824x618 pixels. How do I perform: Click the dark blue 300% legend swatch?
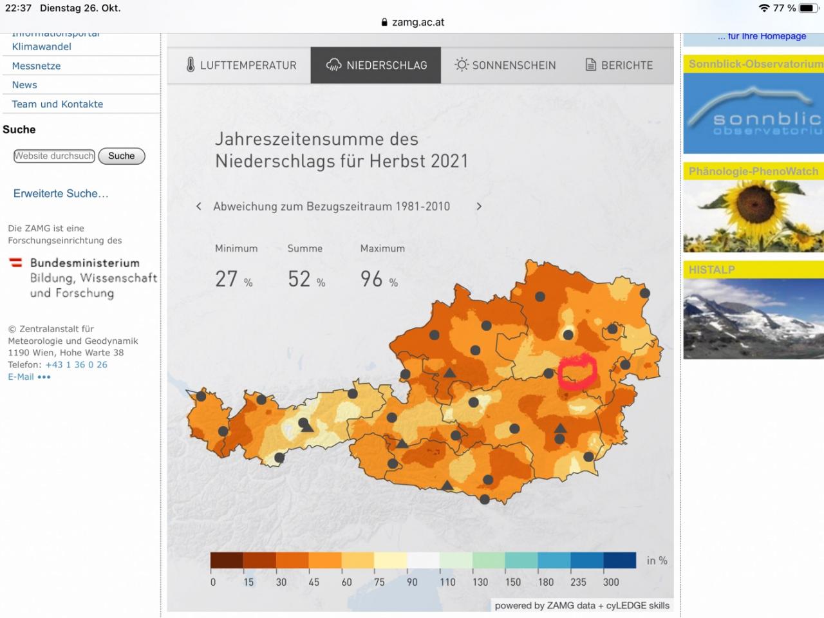[619, 560]
